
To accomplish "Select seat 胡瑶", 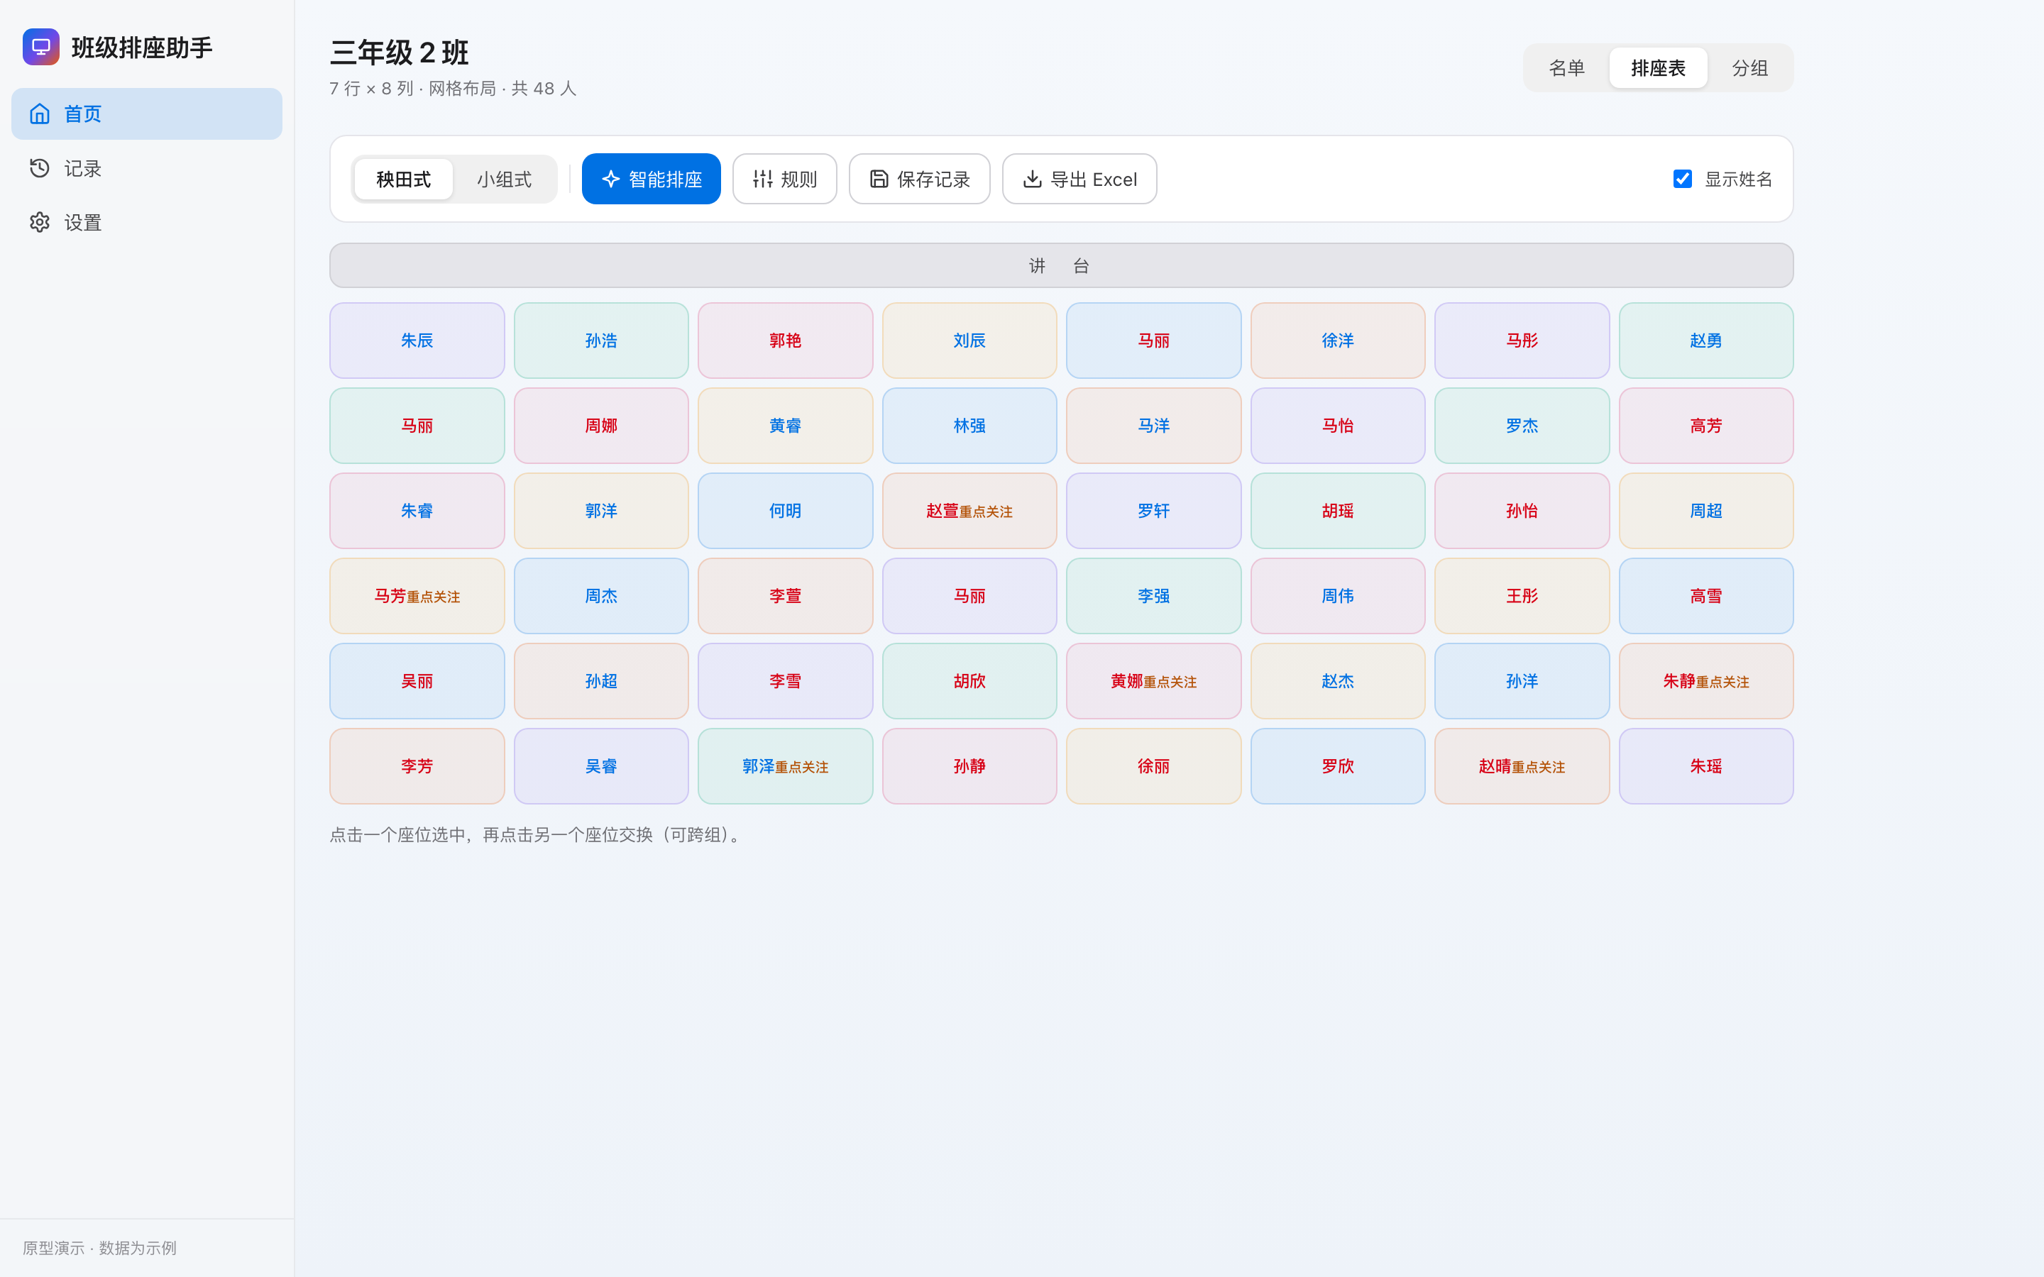I will click(1338, 511).
